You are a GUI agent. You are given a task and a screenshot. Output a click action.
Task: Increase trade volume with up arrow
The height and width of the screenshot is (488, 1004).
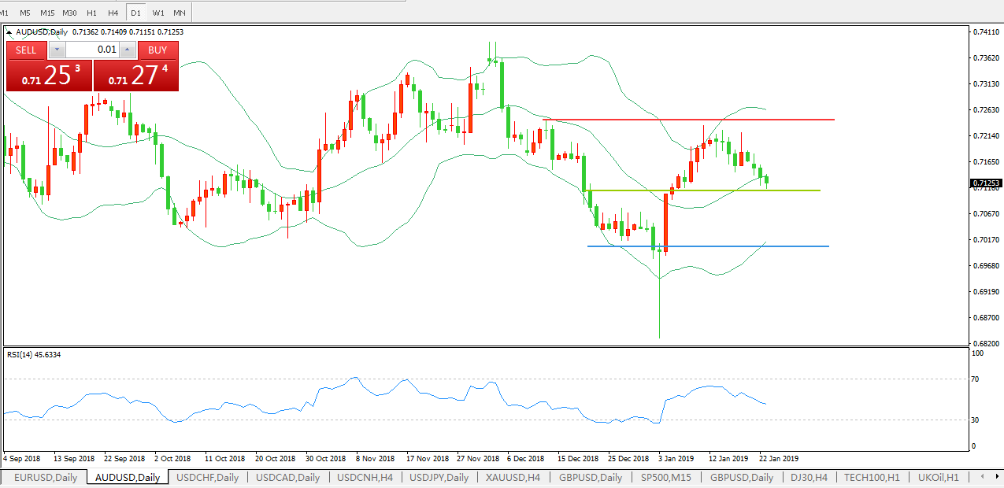coord(127,50)
